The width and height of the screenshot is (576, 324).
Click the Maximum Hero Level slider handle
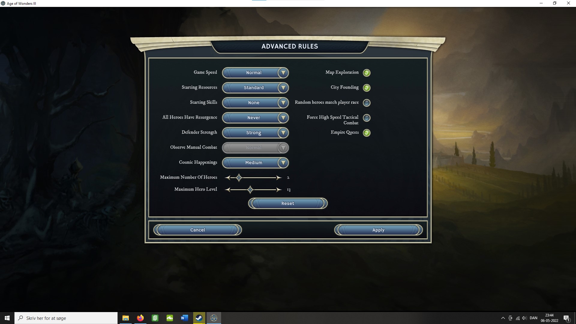click(250, 190)
